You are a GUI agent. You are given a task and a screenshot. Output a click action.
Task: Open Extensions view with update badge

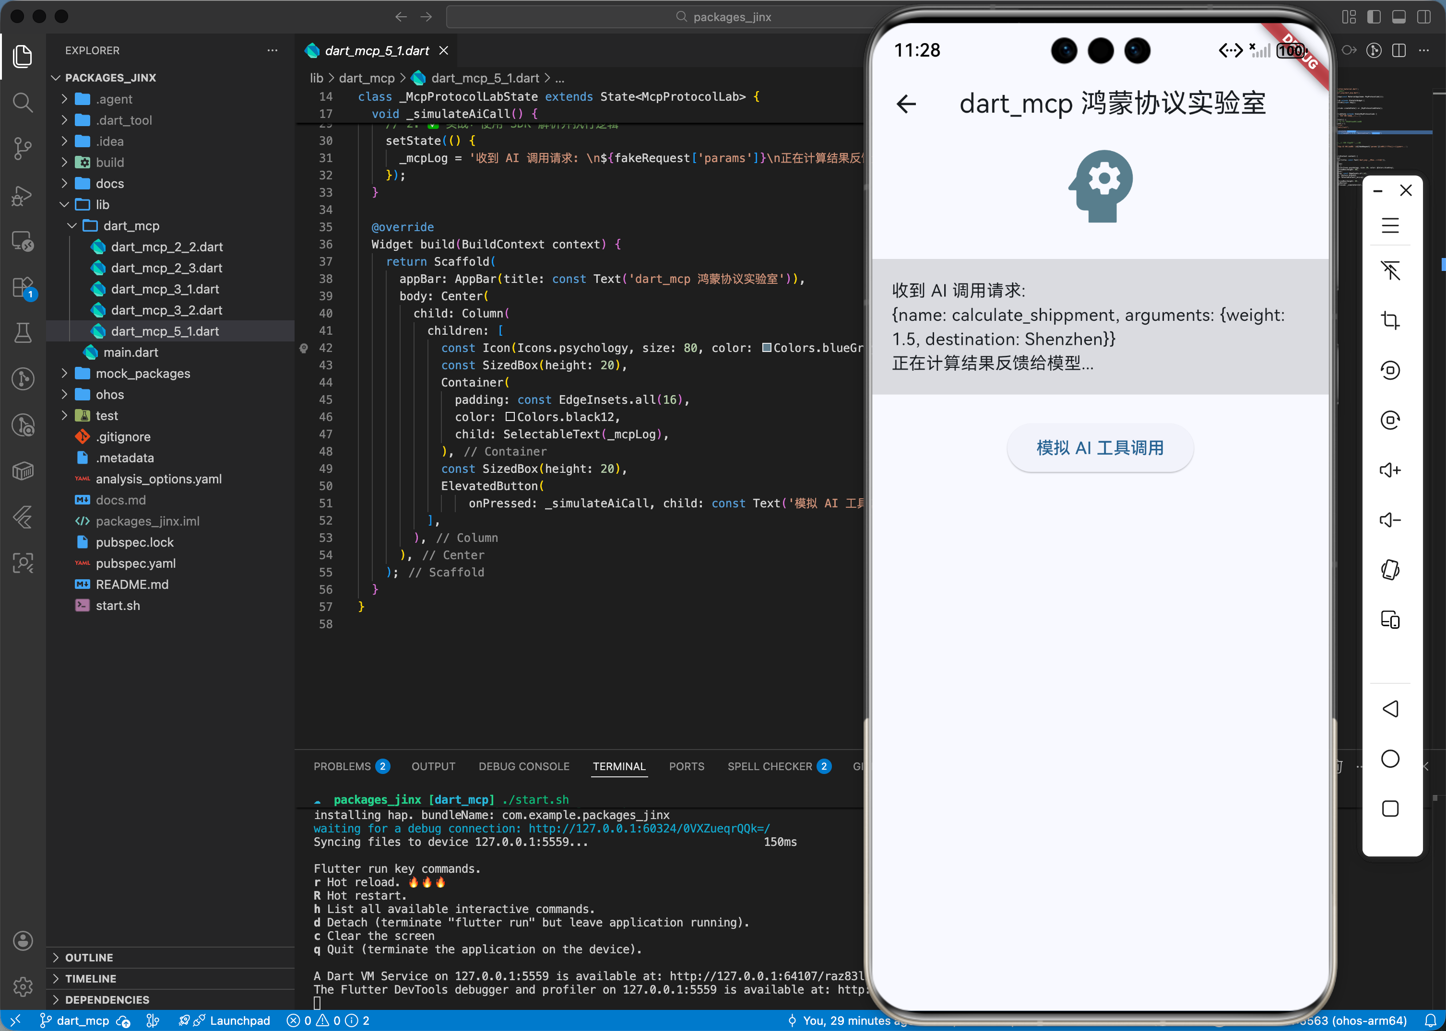coord(23,287)
